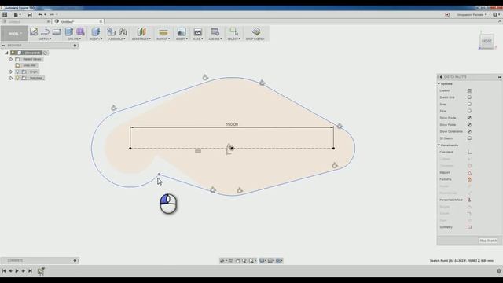The height and width of the screenshot is (283, 503).
Task: Open the File menu dropdown arrow
Action: [20, 15]
